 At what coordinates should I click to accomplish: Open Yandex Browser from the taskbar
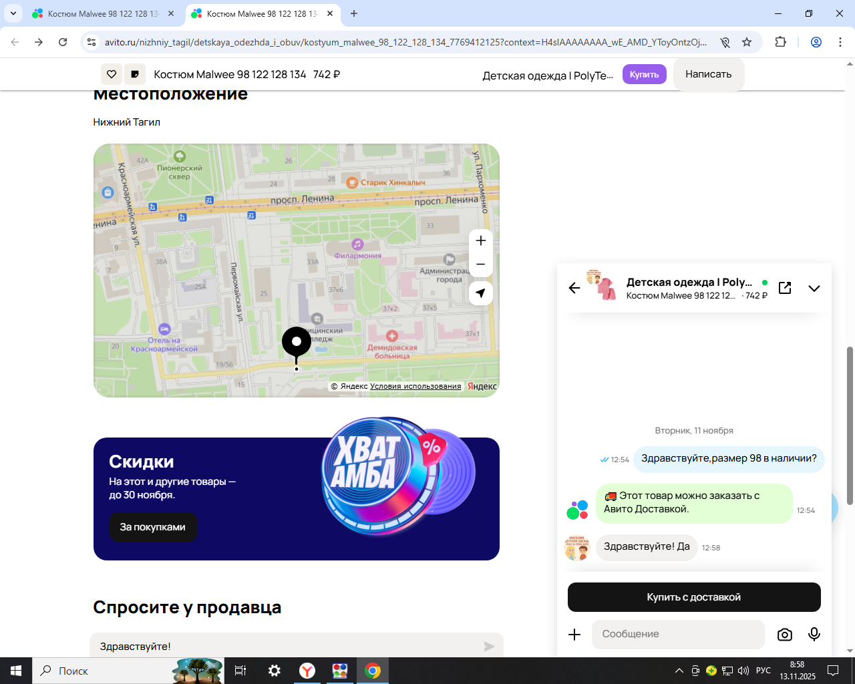pyautogui.click(x=307, y=671)
